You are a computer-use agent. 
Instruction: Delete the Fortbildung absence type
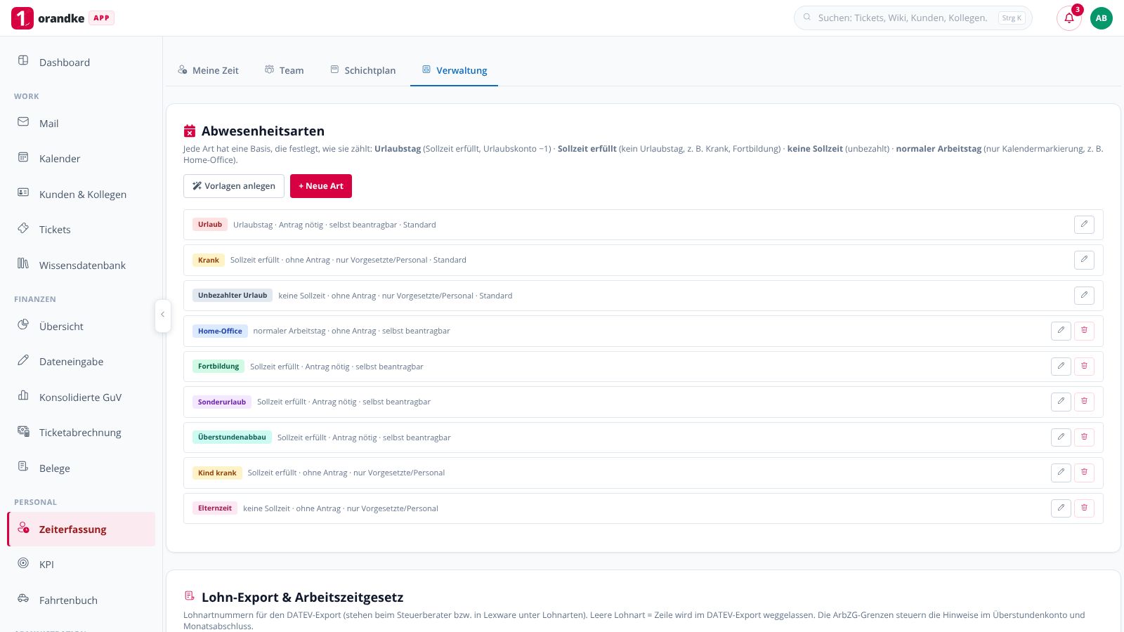pos(1084,367)
